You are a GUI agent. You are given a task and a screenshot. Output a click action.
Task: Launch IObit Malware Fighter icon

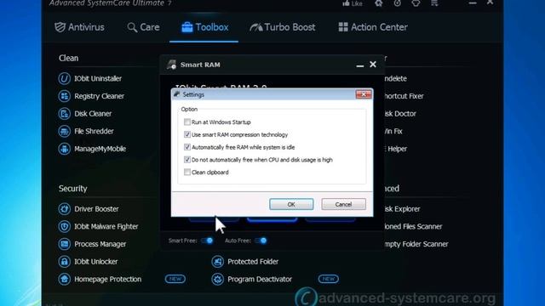65,227
